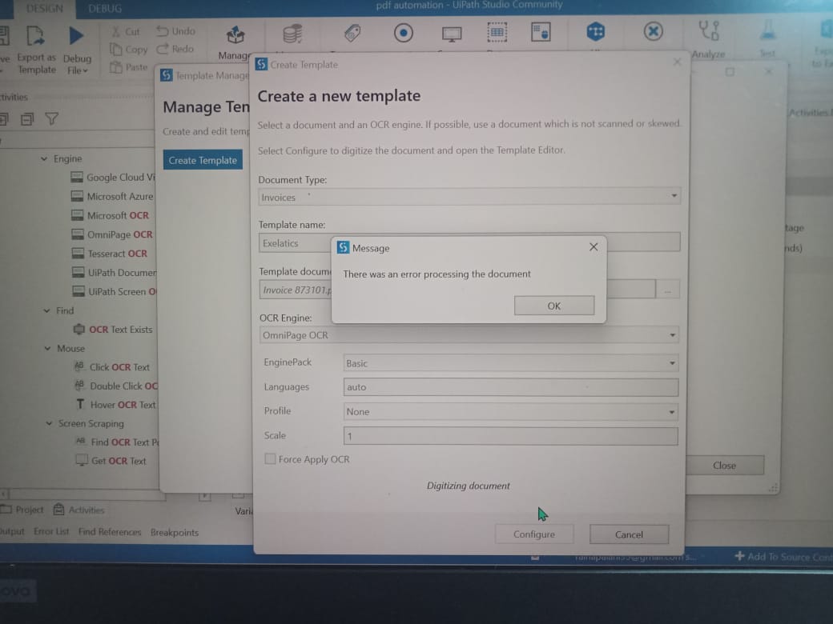The height and width of the screenshot is (624, 833).
Task: Click the UI Explorer hexagon icon
Action: (596, 31)
